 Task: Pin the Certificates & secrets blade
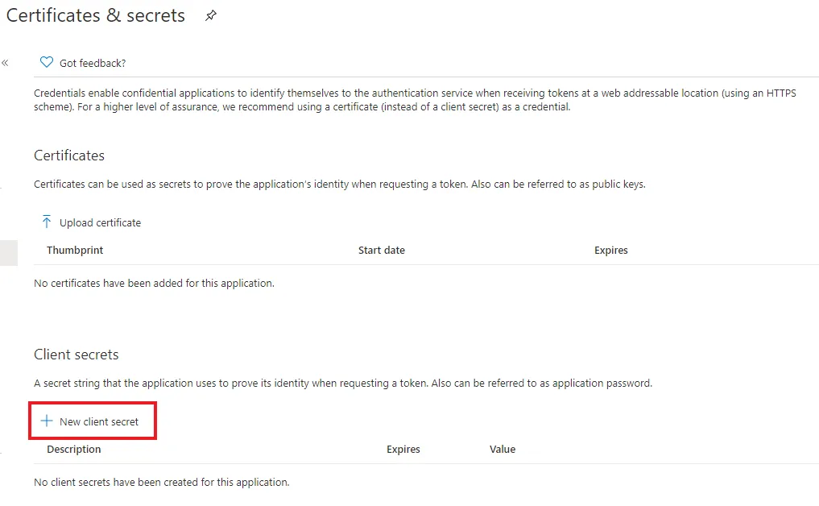[210, 15]
